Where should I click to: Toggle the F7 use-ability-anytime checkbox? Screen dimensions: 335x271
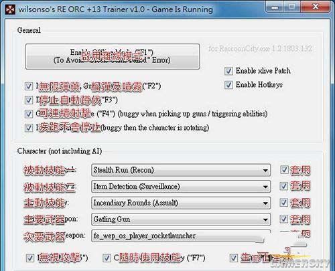coord(107,258)
